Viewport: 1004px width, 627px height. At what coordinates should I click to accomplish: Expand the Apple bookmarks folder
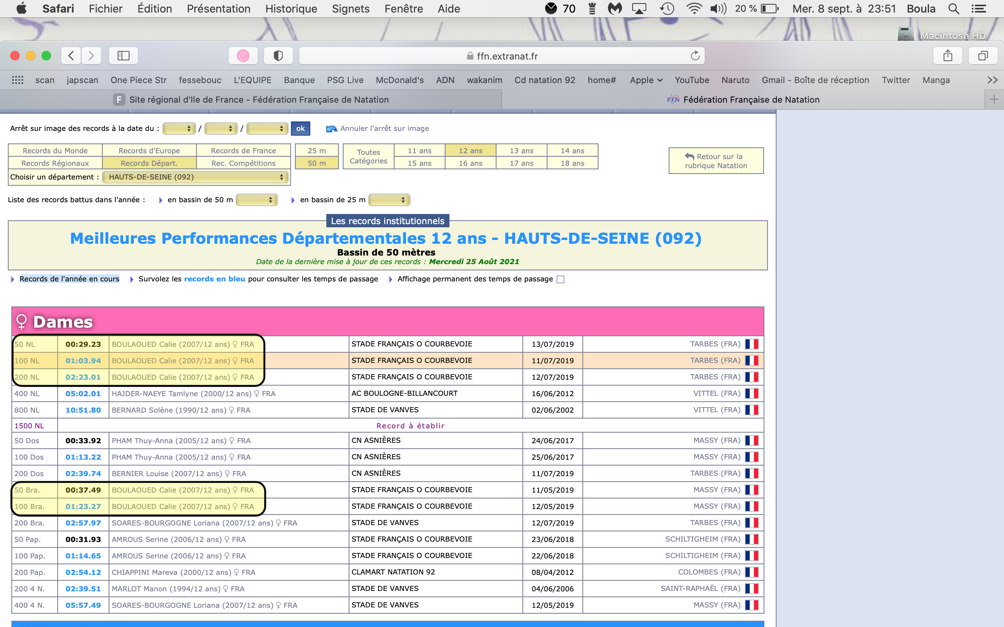point(646,80)
